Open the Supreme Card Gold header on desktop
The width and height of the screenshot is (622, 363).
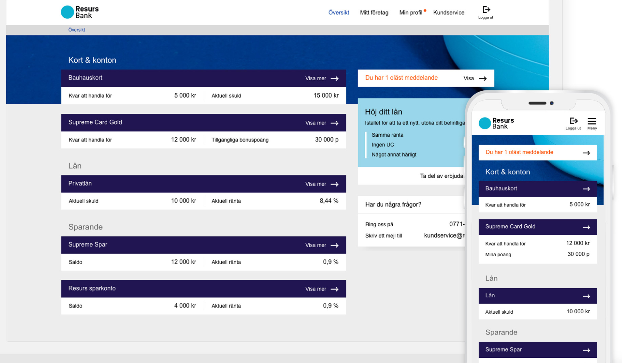point(204,123)
